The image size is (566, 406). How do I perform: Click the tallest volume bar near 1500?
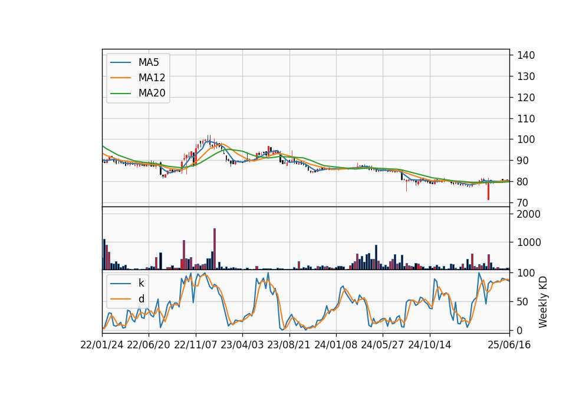coord(215,249)
